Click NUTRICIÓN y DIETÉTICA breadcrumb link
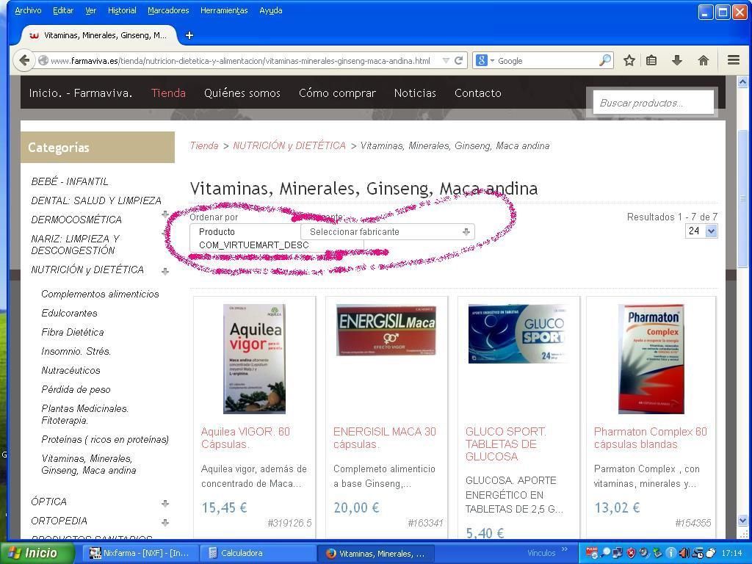The width and height of the screenshot is (752, 564). pyautogui.click(x=289, y=146)
